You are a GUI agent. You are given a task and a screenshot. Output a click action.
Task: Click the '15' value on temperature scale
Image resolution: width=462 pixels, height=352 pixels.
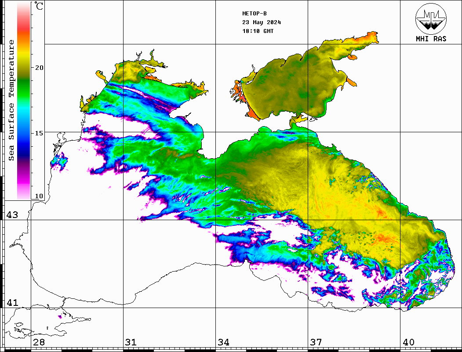point(39,133)
